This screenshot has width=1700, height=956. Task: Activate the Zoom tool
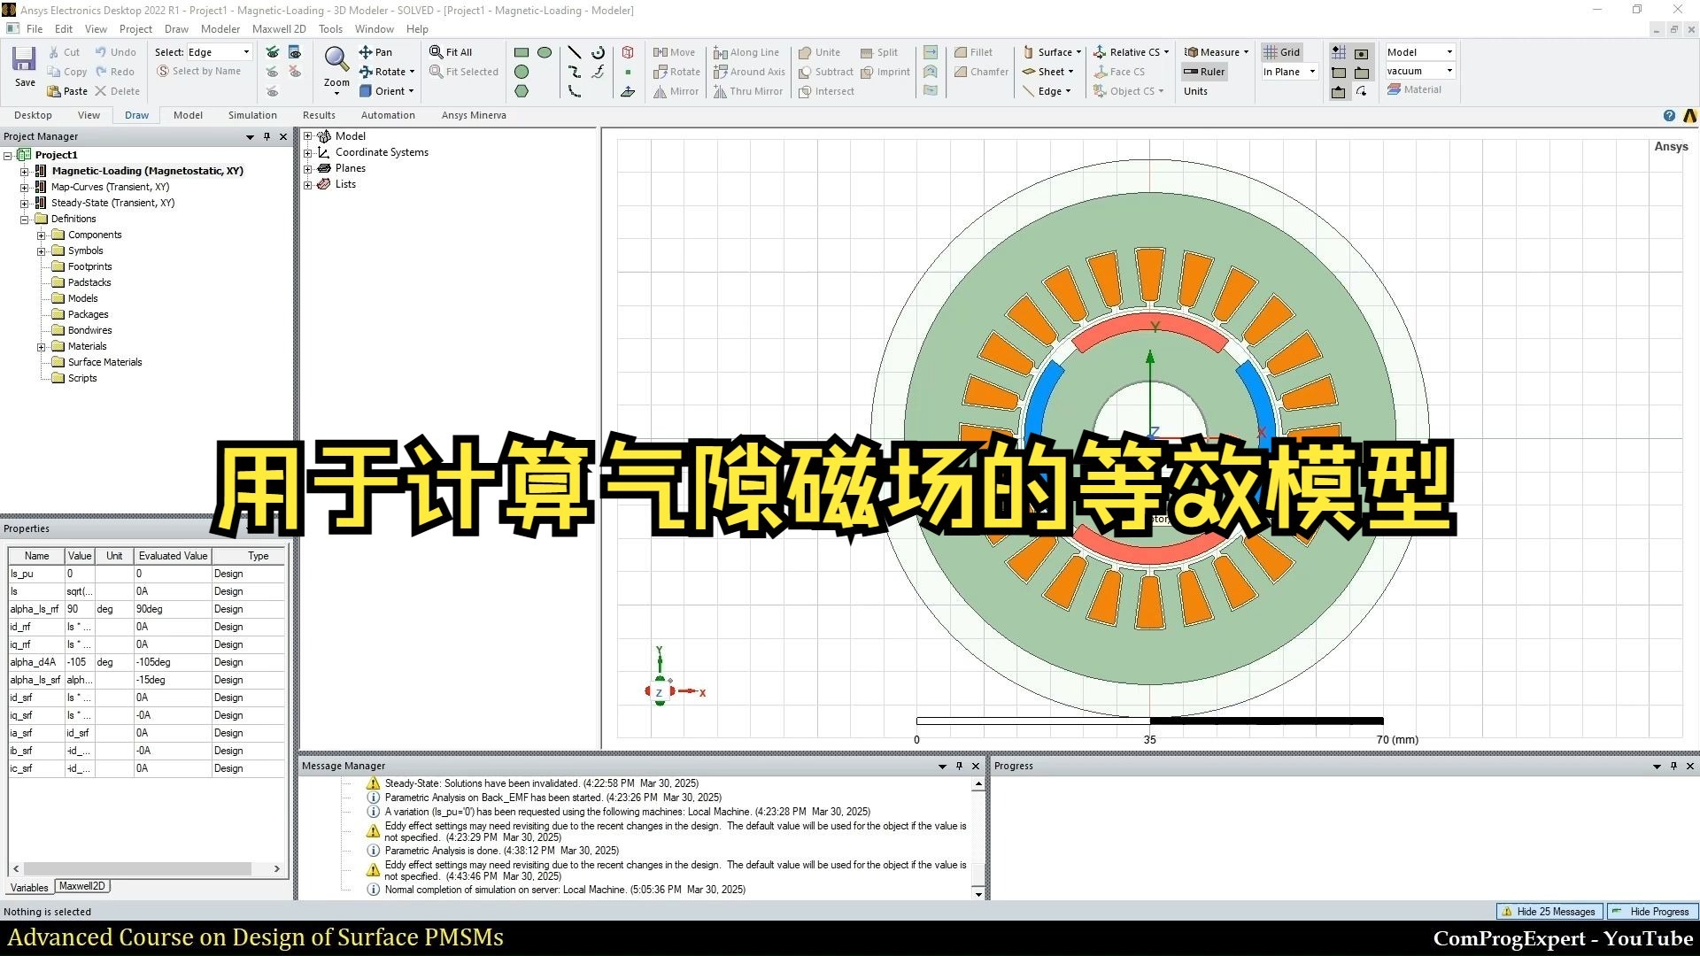pyautogui.click(x=336, y=64)
